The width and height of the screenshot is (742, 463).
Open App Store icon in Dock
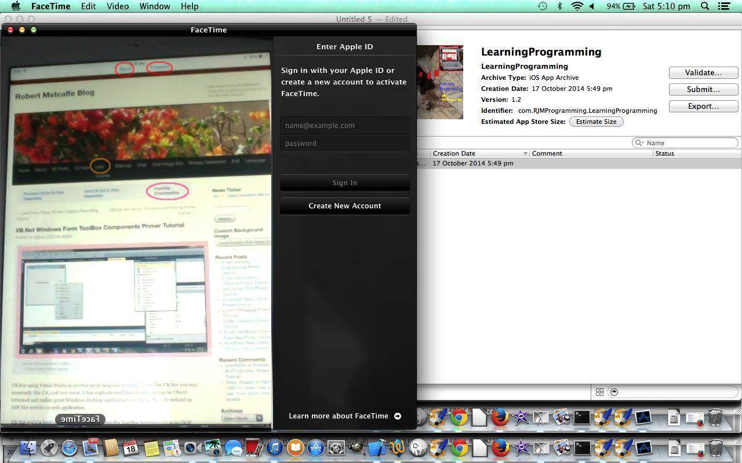click(315, 448)
